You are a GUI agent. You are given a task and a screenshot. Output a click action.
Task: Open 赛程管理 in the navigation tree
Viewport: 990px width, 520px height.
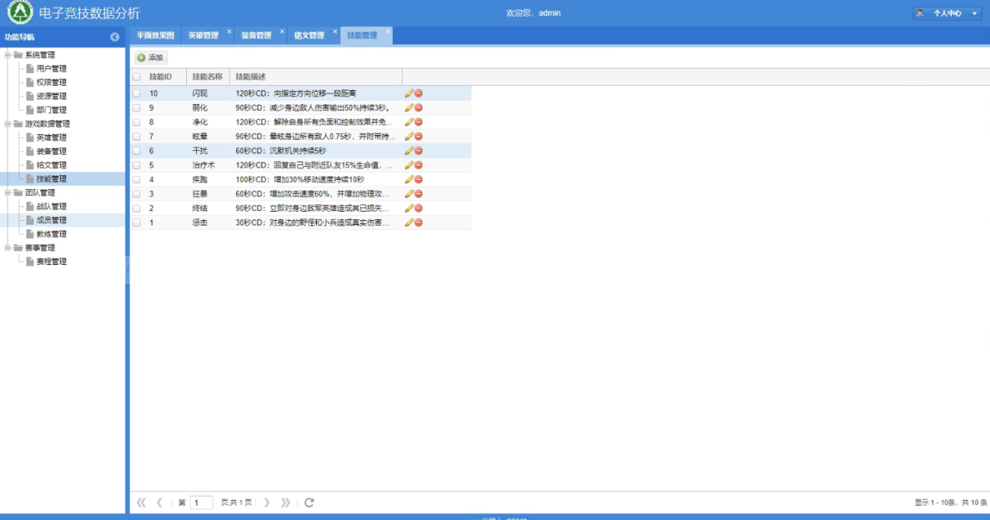[x=52, y=261]
